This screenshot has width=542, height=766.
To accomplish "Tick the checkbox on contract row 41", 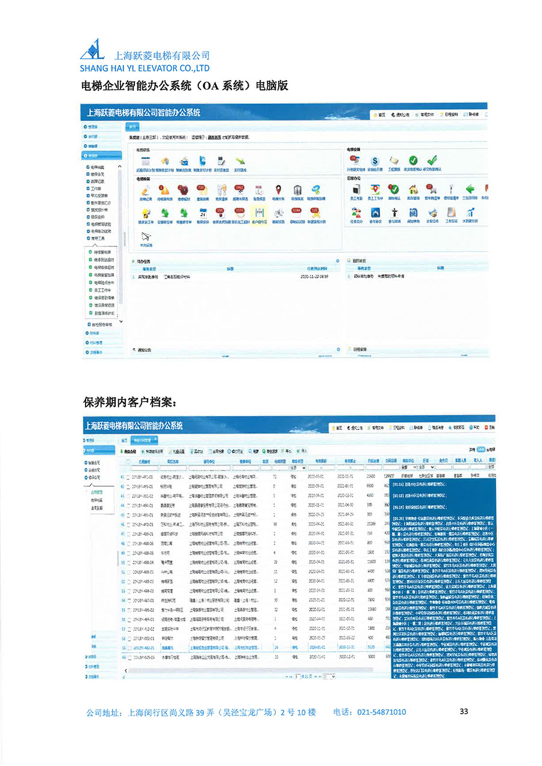I will coord(129,477).
